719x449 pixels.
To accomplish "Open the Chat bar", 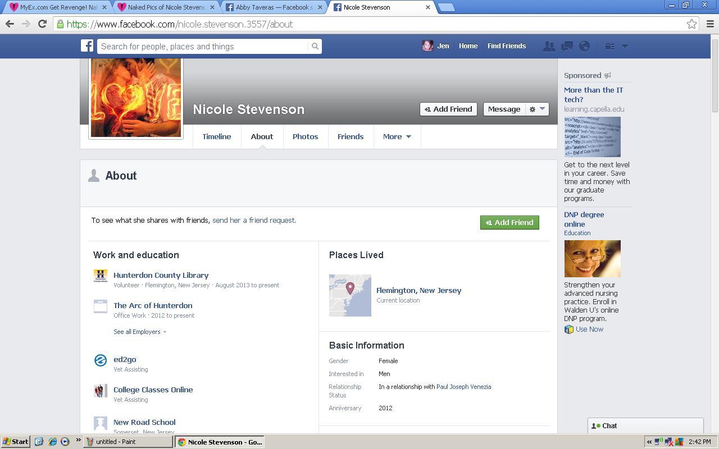I will (x=645, y=426).
